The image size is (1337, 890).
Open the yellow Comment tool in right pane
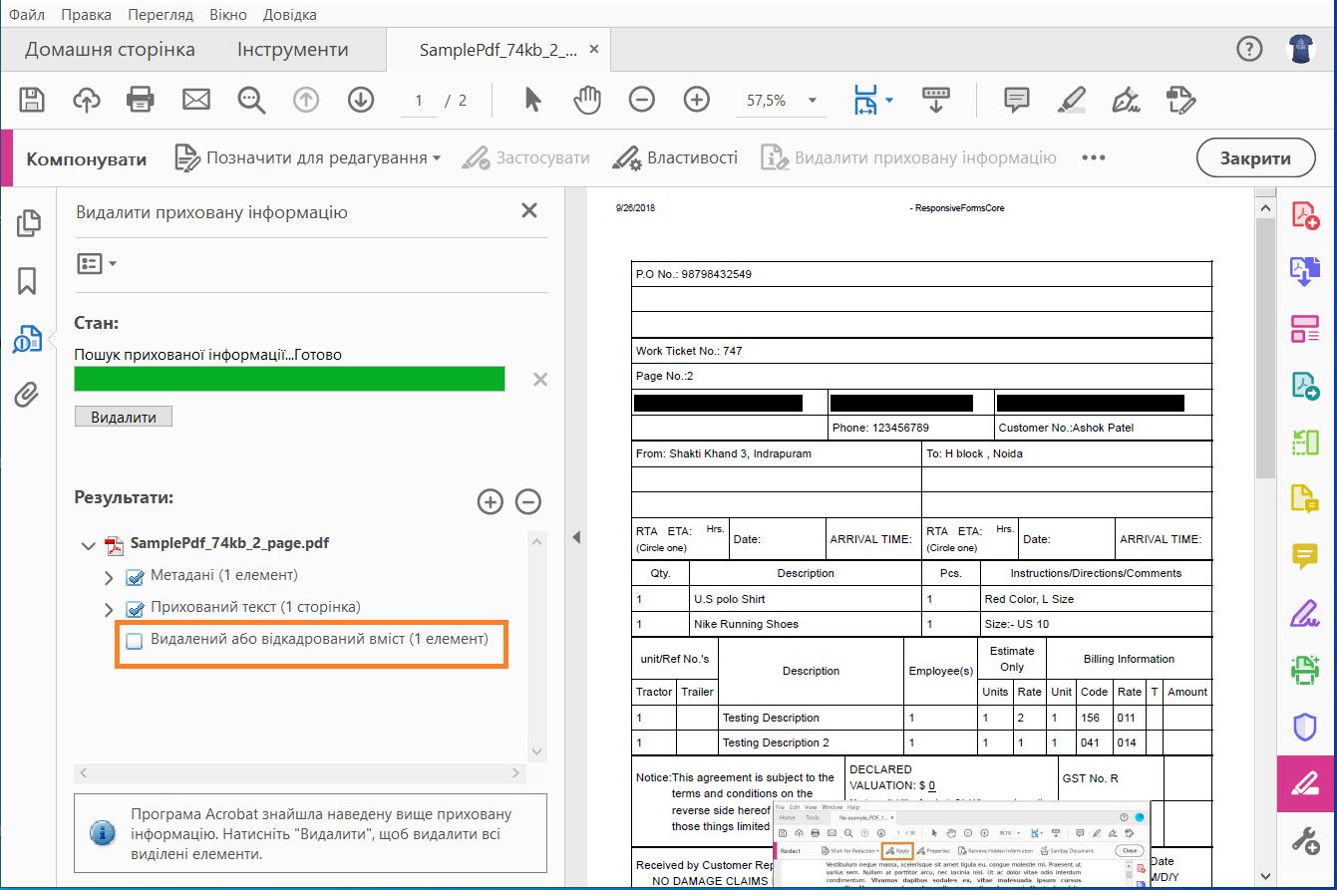[1305, 556]
